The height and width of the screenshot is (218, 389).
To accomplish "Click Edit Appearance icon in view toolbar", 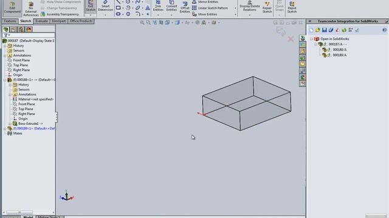I will pyautogui.click(x=197, y=22).
